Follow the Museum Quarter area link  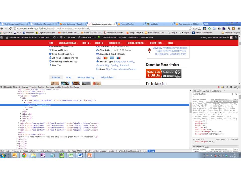tap(128, 69)
